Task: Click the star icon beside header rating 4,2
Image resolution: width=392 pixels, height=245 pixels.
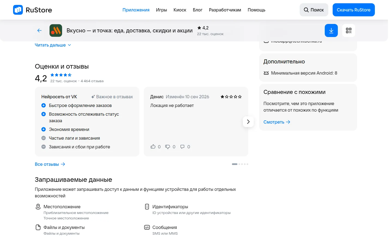Action: [x=199, y=28]
